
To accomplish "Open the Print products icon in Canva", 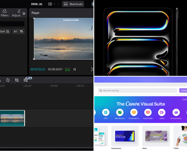I will pos(176,112).
